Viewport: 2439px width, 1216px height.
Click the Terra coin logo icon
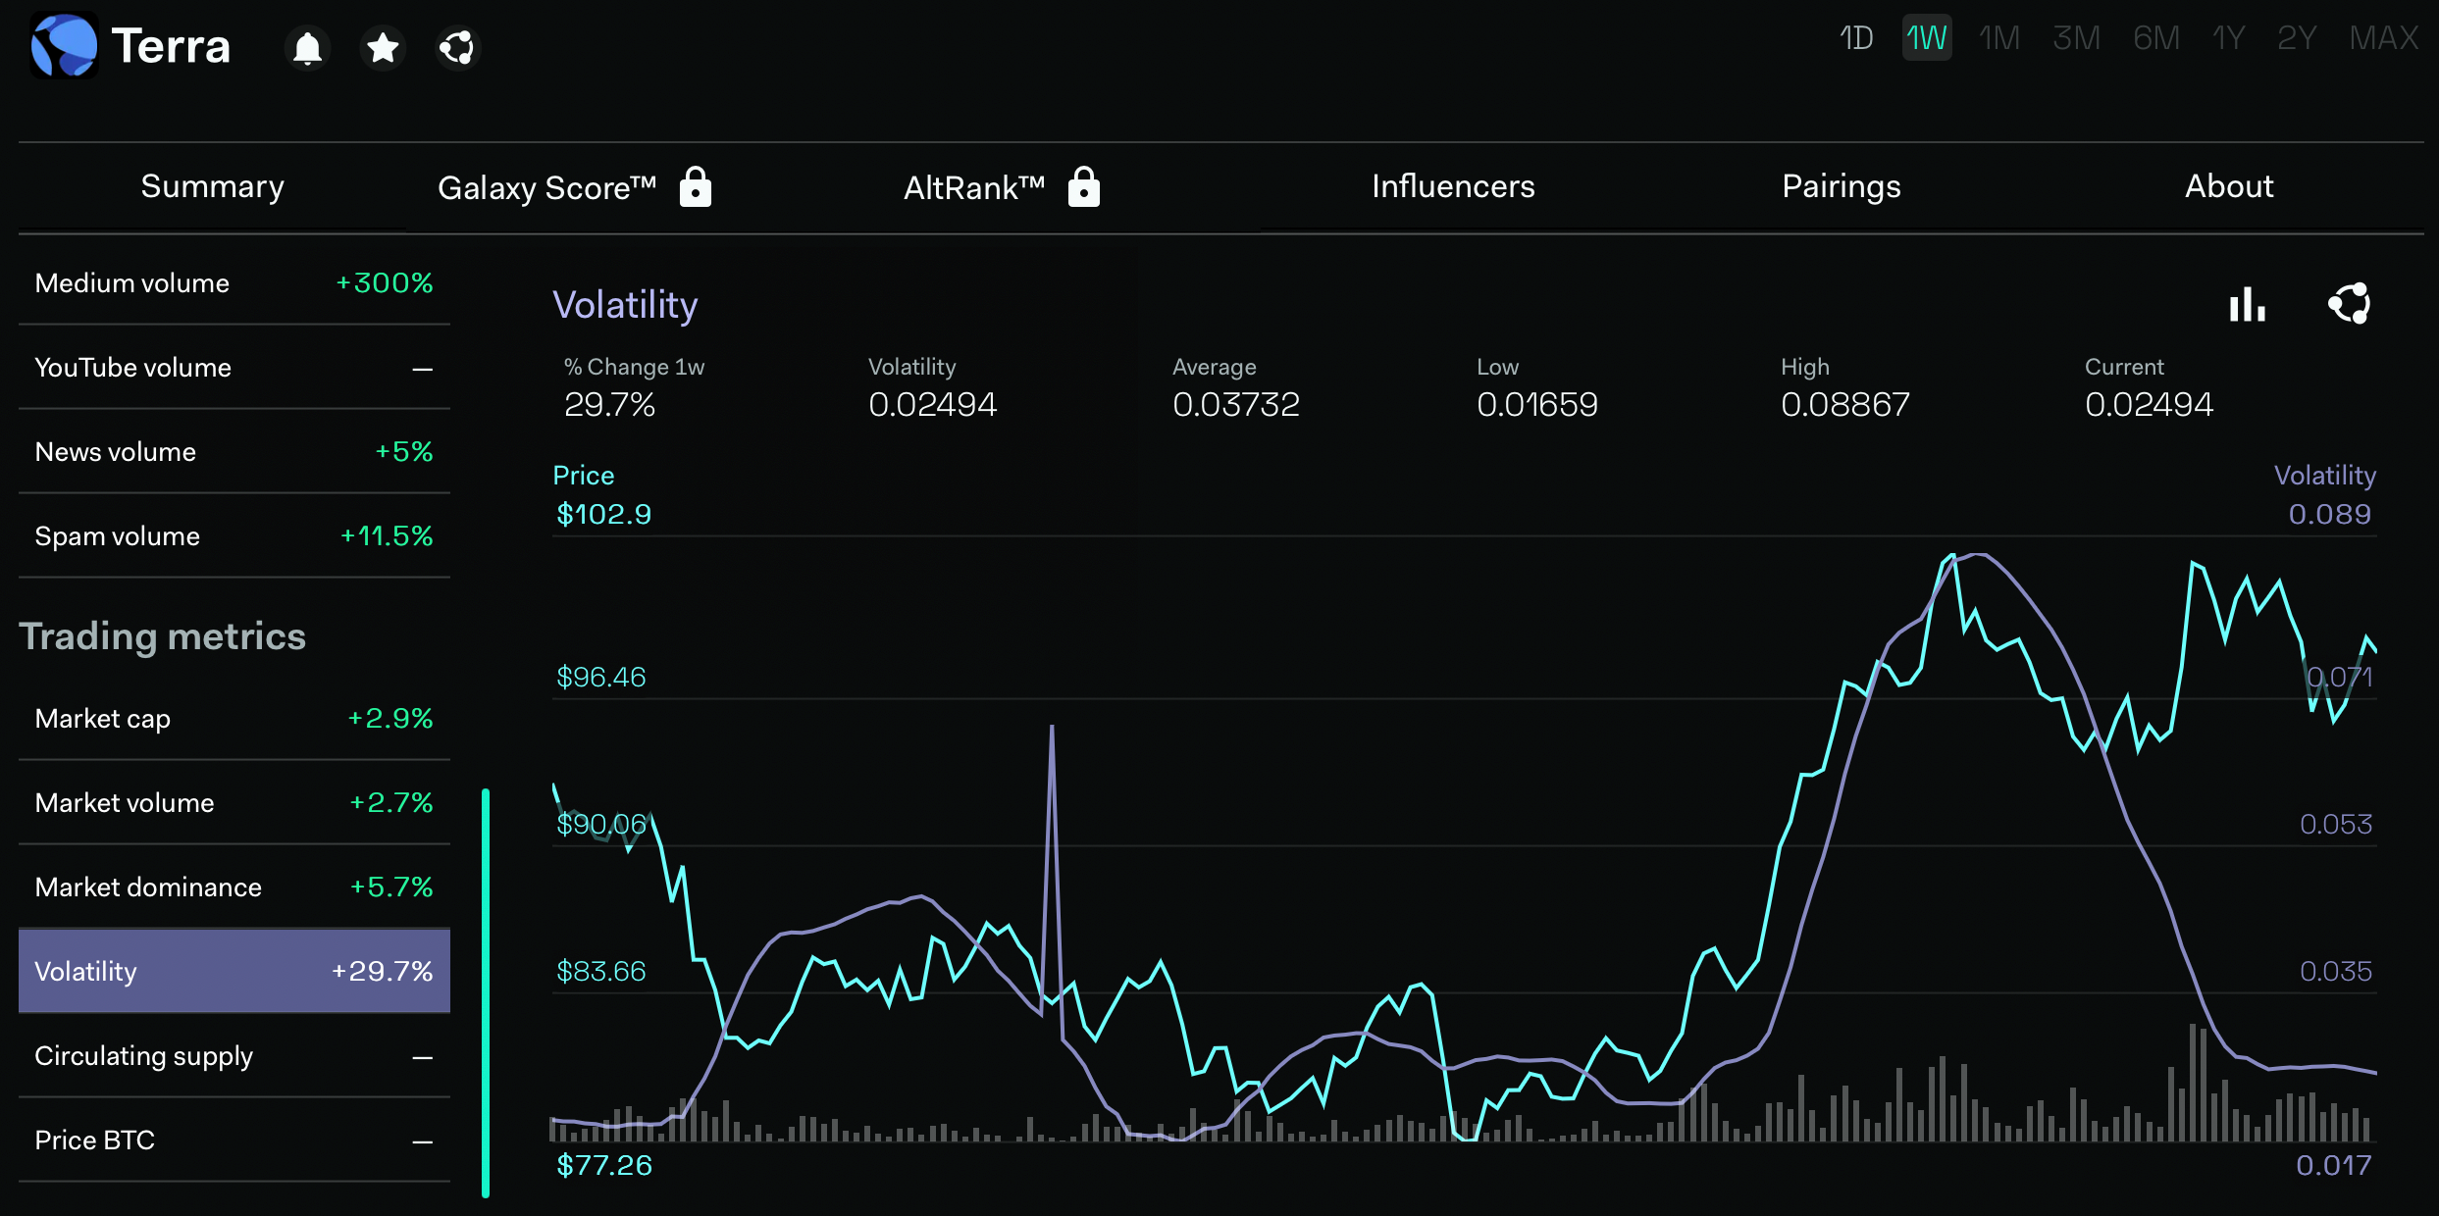click(x=64, y=46)
